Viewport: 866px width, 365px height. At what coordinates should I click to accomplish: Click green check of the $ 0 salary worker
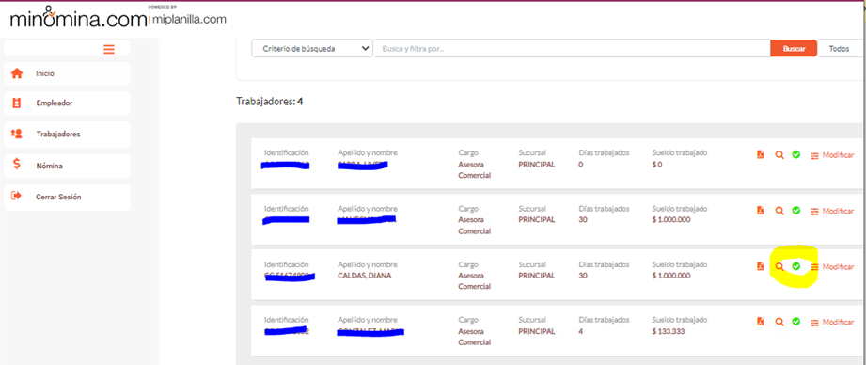795,154
